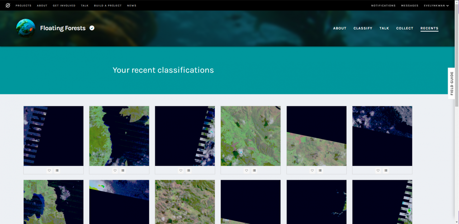The image size is (459, 224).
Task: Click the Floating Forests project title
Action: pyautogui.click(x=63, y=28)
